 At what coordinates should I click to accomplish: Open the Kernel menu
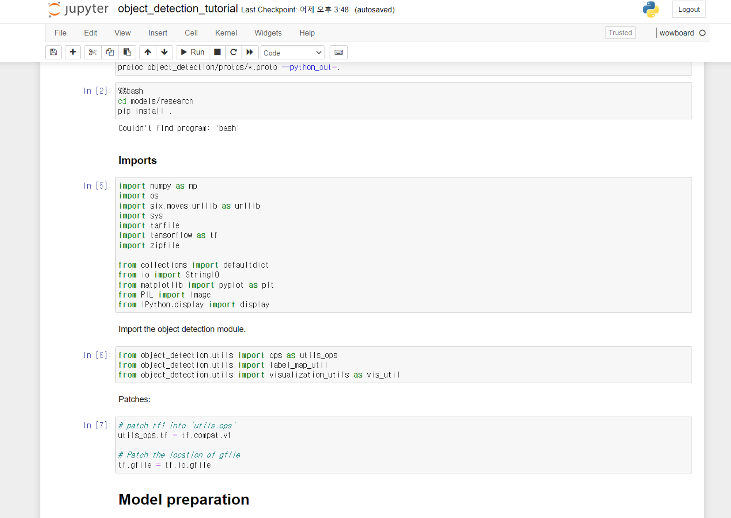coord(226,33)
